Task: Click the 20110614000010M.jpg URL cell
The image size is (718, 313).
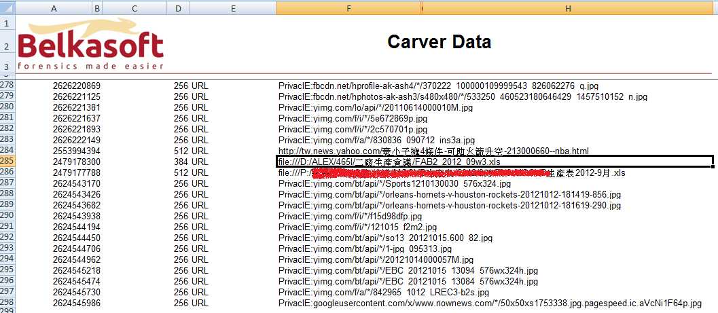Action: coord(376,107)
